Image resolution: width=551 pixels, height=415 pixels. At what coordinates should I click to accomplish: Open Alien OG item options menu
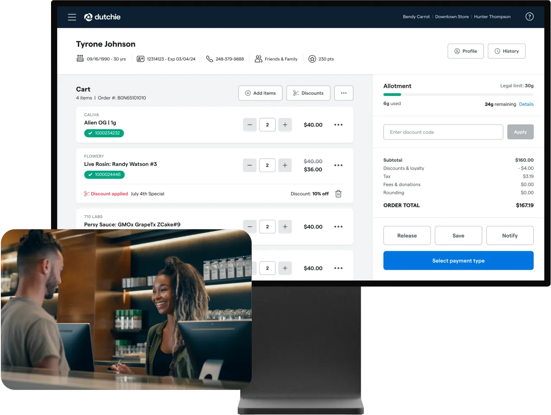click(338, 124)
